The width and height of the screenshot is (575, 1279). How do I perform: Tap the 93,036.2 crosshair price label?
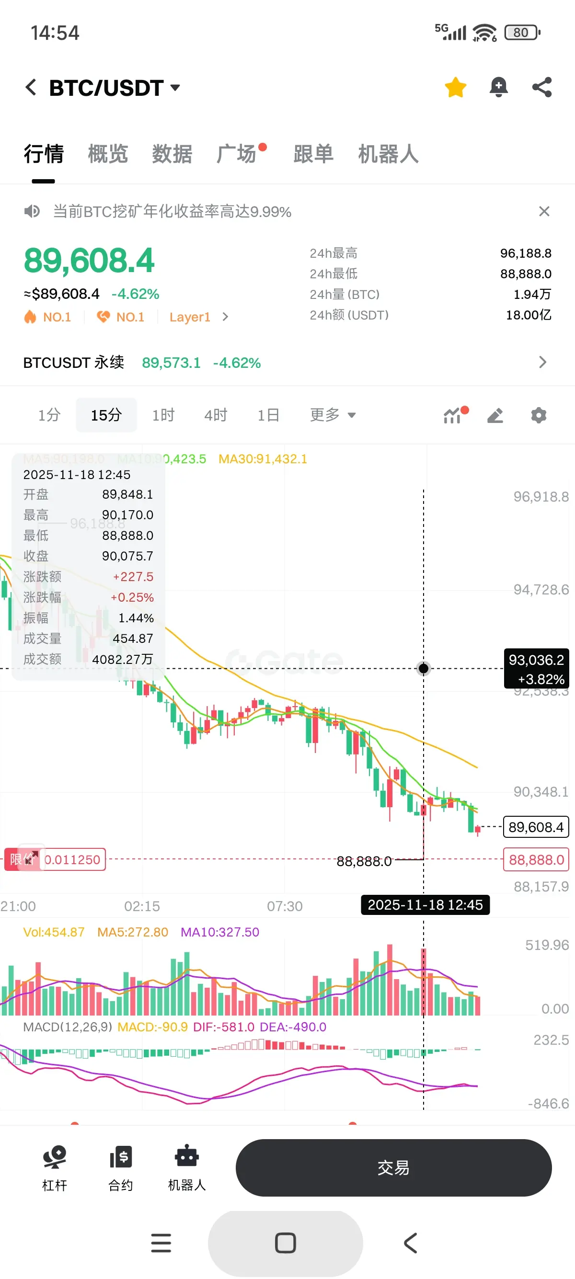click(x=536, y=669)
